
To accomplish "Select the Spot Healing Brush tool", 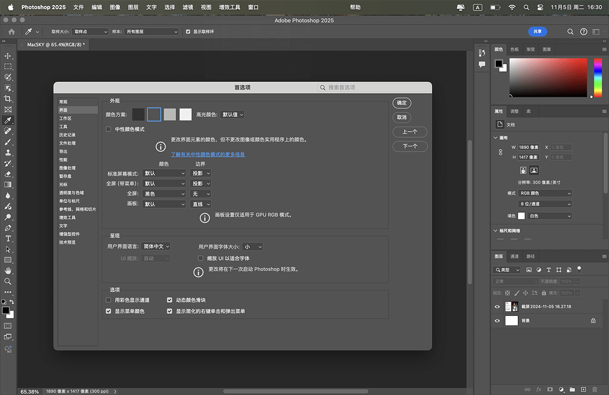I will (x=8, y=131).
